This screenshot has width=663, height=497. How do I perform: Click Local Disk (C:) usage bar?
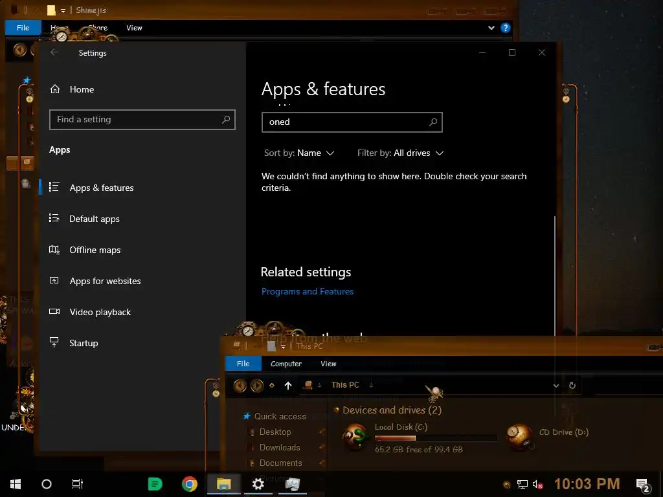pyautogui.click(x=436, y=438)
